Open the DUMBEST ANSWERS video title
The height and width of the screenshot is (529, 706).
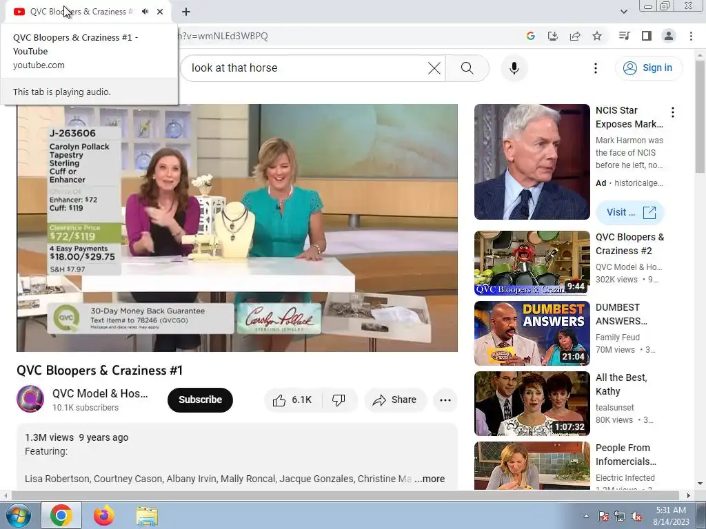coord(621,314)
